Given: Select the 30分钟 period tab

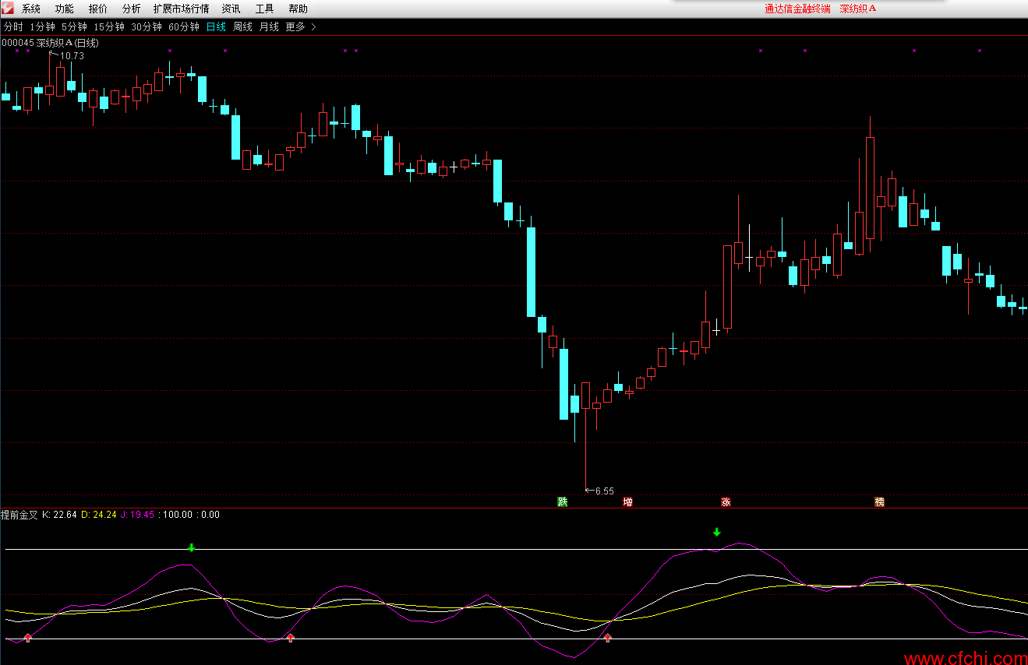Looking at the screenshot, I should [147, 27].
